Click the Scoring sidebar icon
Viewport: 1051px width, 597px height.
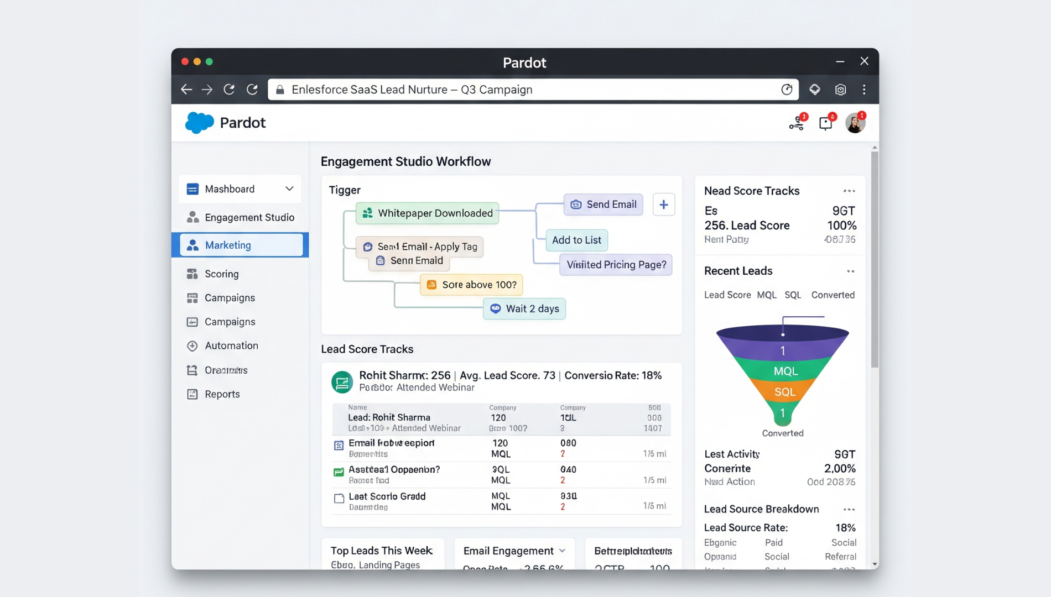pos(192,274)
